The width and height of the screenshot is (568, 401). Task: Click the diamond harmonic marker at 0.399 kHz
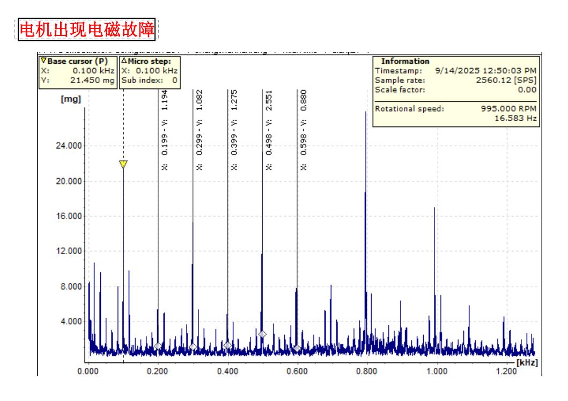(227, 345)
